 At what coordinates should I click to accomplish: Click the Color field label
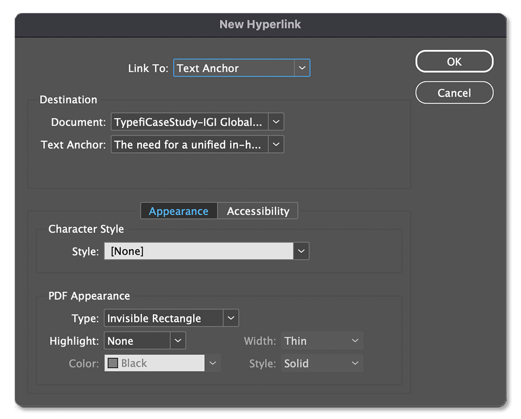click(x=84, y=364)
